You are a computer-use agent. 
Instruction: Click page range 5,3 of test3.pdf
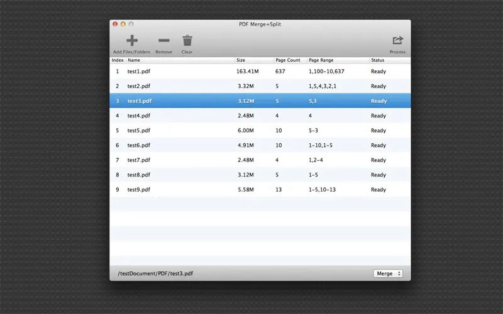click(x=312, y=100)
